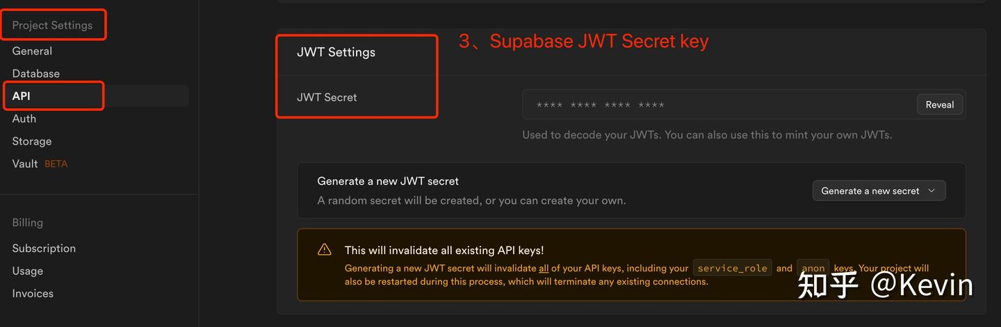Viewport: 1001px width, 327px height.
Task: Open Vault BETA settings
Action: tap(25, 164)
